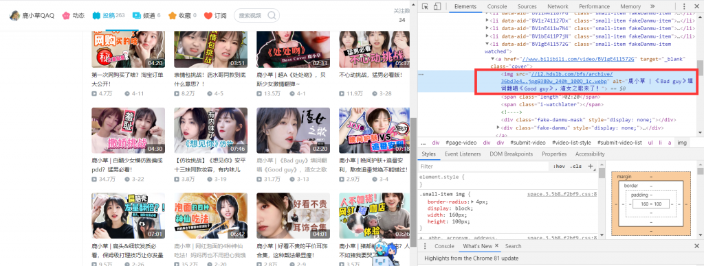
Task: Close the What's New drawer tab
Action: (x=497, y=246)
